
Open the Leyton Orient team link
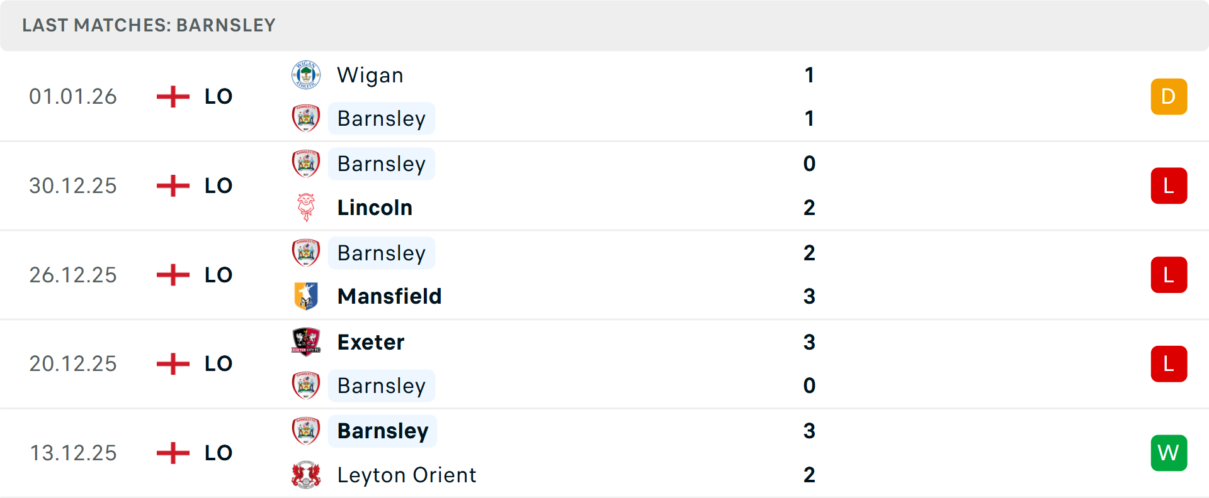click(x=407, y=475)
